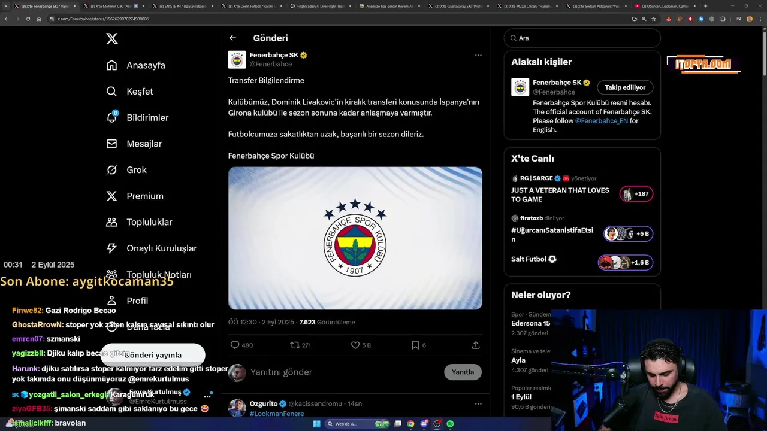Image resolution: width=767 pixels, height=431 pixels.
Task: Click the browser back button
Action: (x=7, y=19)
